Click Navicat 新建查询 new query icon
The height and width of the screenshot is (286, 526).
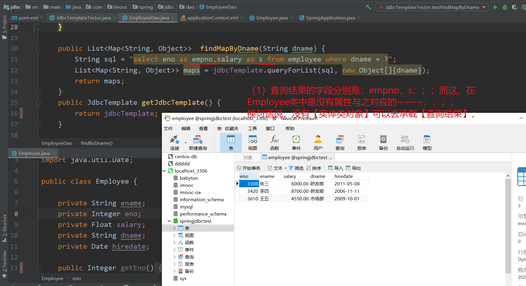point(198,143)
